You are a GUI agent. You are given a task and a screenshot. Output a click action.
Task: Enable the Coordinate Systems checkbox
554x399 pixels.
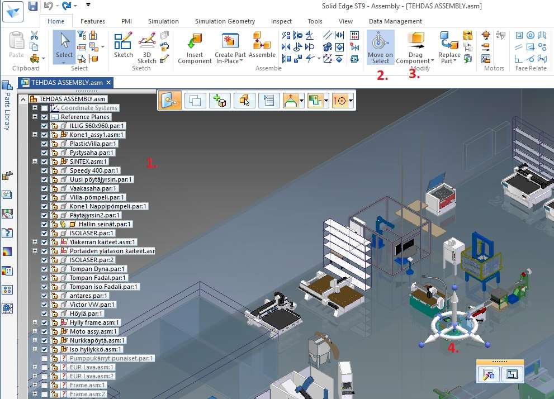(x=44, y=108)
